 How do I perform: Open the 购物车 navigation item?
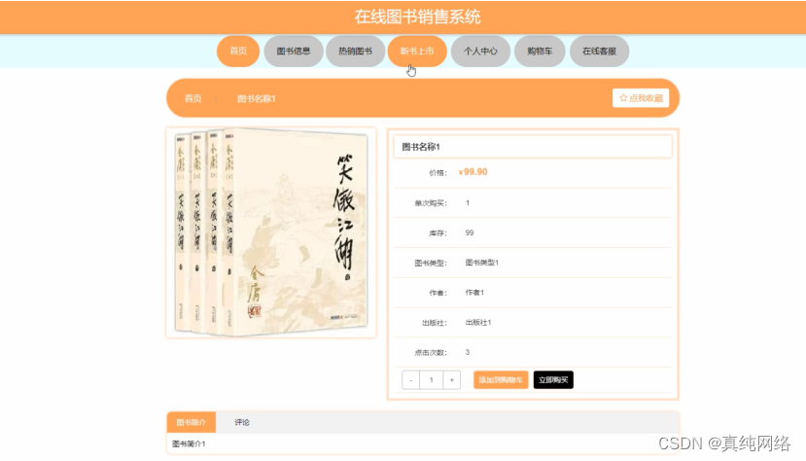540,51
